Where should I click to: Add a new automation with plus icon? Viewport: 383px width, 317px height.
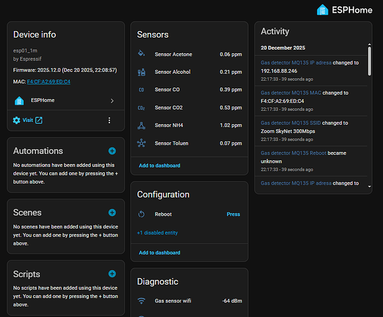click(x=112, y=151)
